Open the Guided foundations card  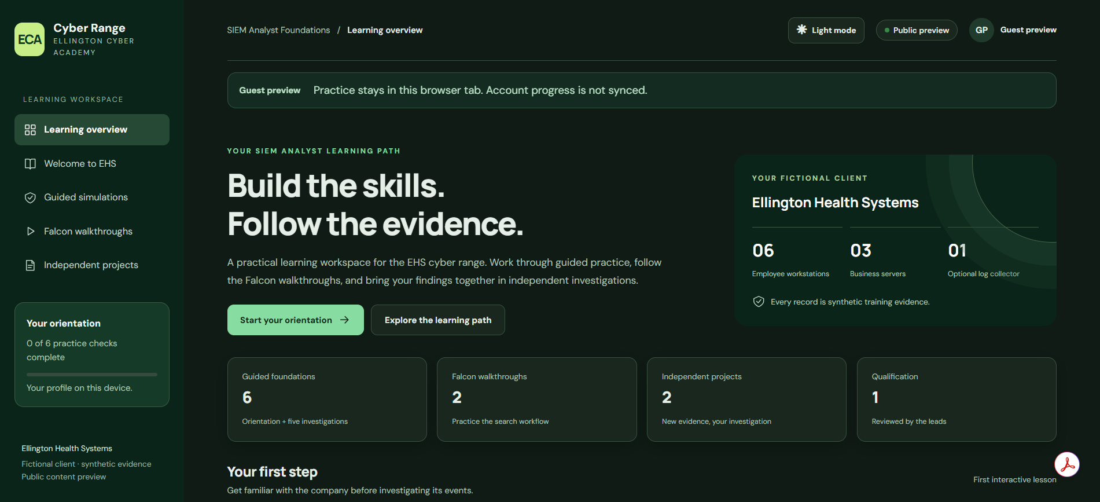point(327,400)
